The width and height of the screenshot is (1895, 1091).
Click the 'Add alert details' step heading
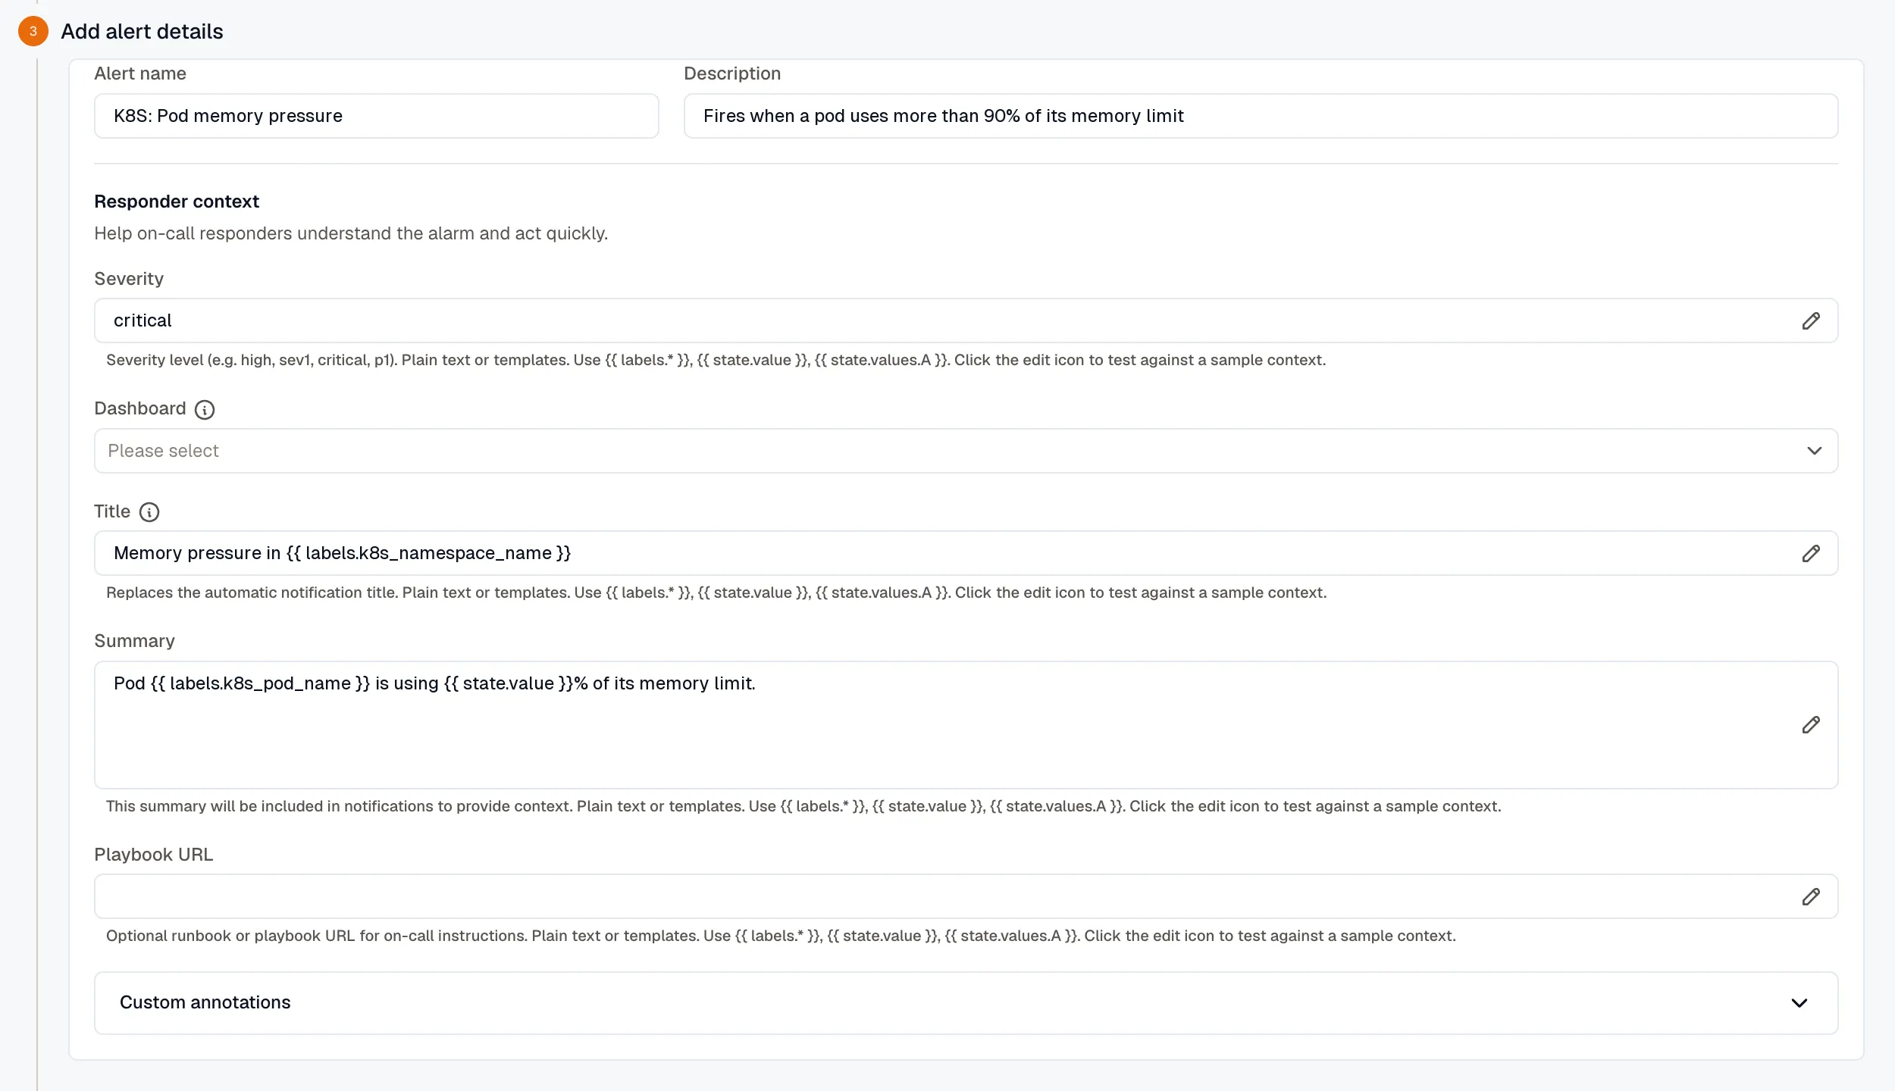coord(142,32)
